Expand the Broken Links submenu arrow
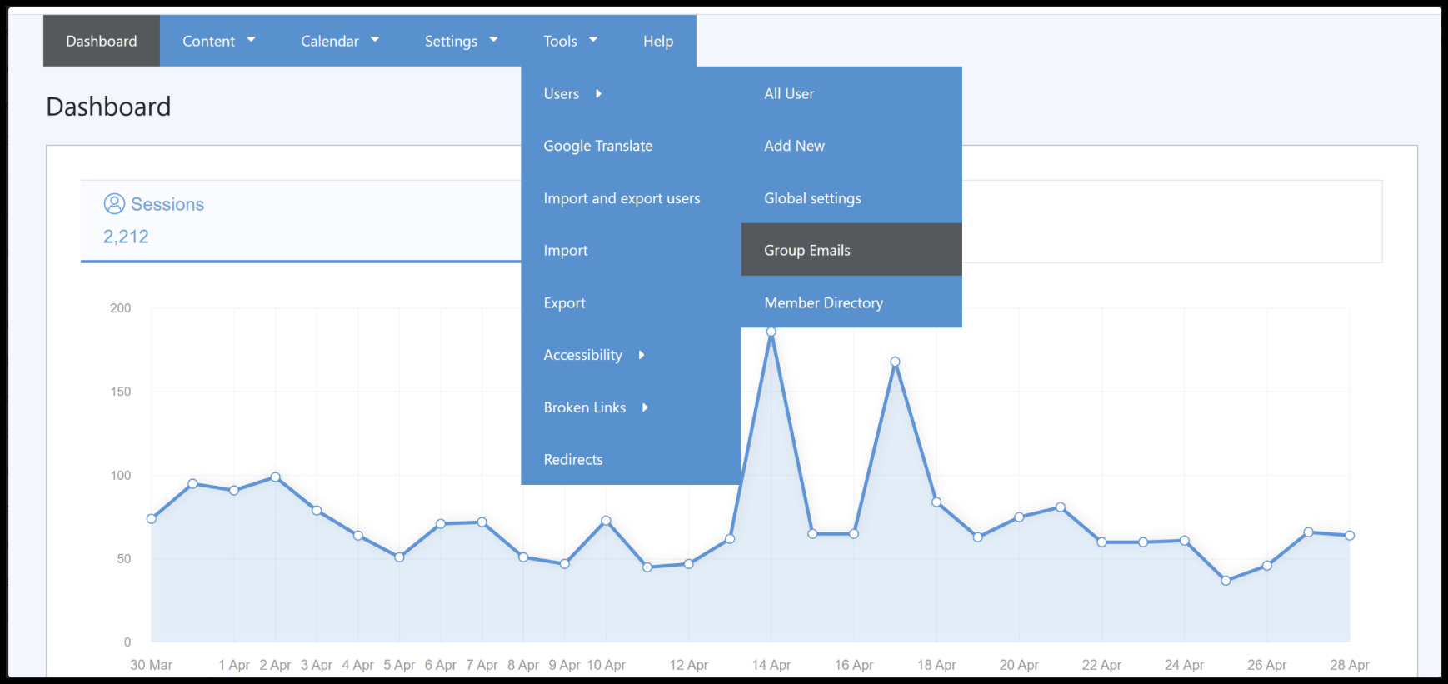Image resolution: width=1448 pixels, height=684 pixels. click(645, 407)
